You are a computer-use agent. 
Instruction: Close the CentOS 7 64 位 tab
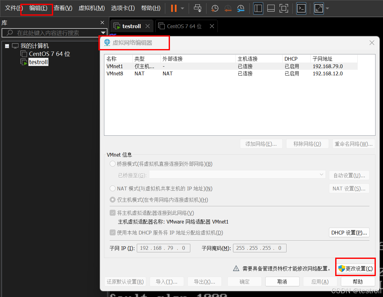coord(212,26)
